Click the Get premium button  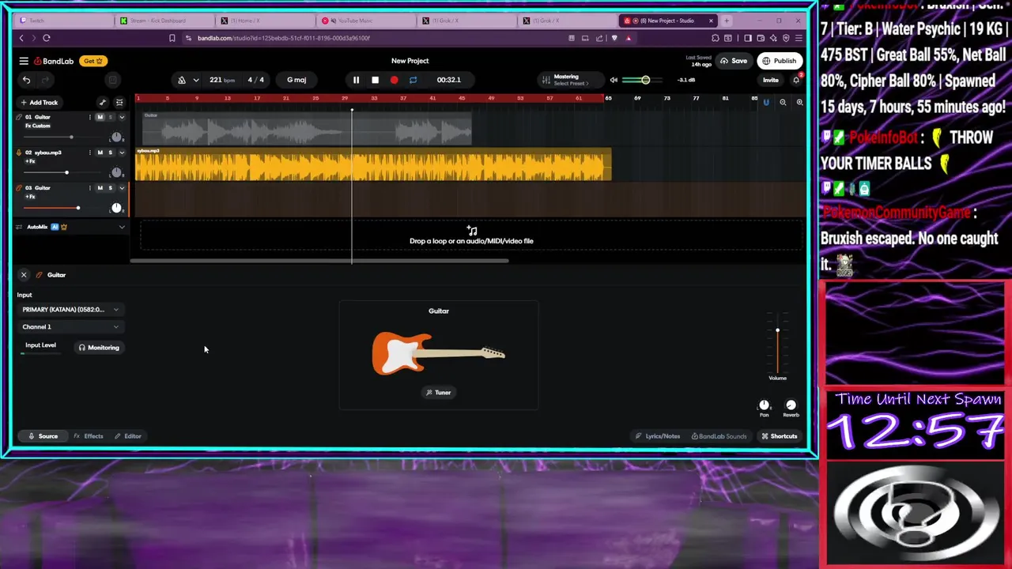tap(93, 61)
